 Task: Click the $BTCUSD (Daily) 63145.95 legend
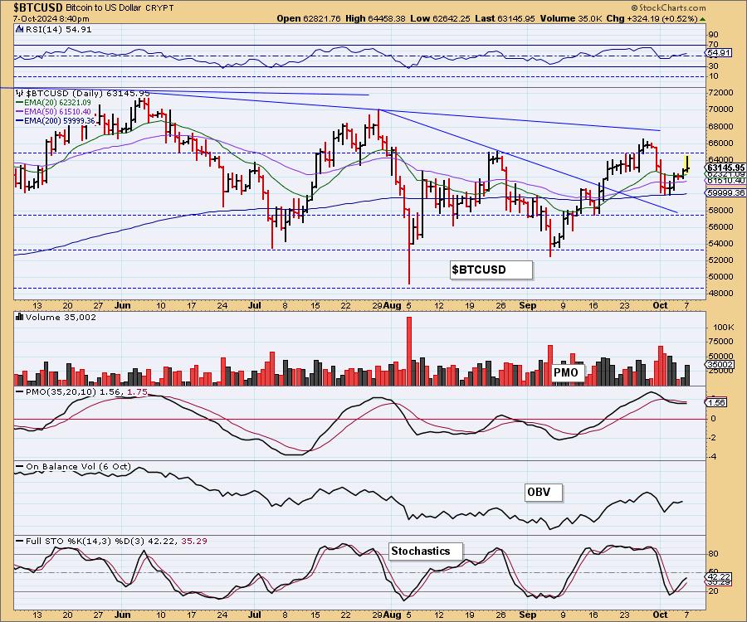pyautogui.click(x=88, y=93)
